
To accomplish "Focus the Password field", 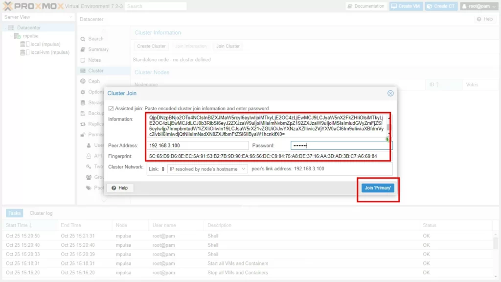I will pyautogui.click(x=341, y=146).
